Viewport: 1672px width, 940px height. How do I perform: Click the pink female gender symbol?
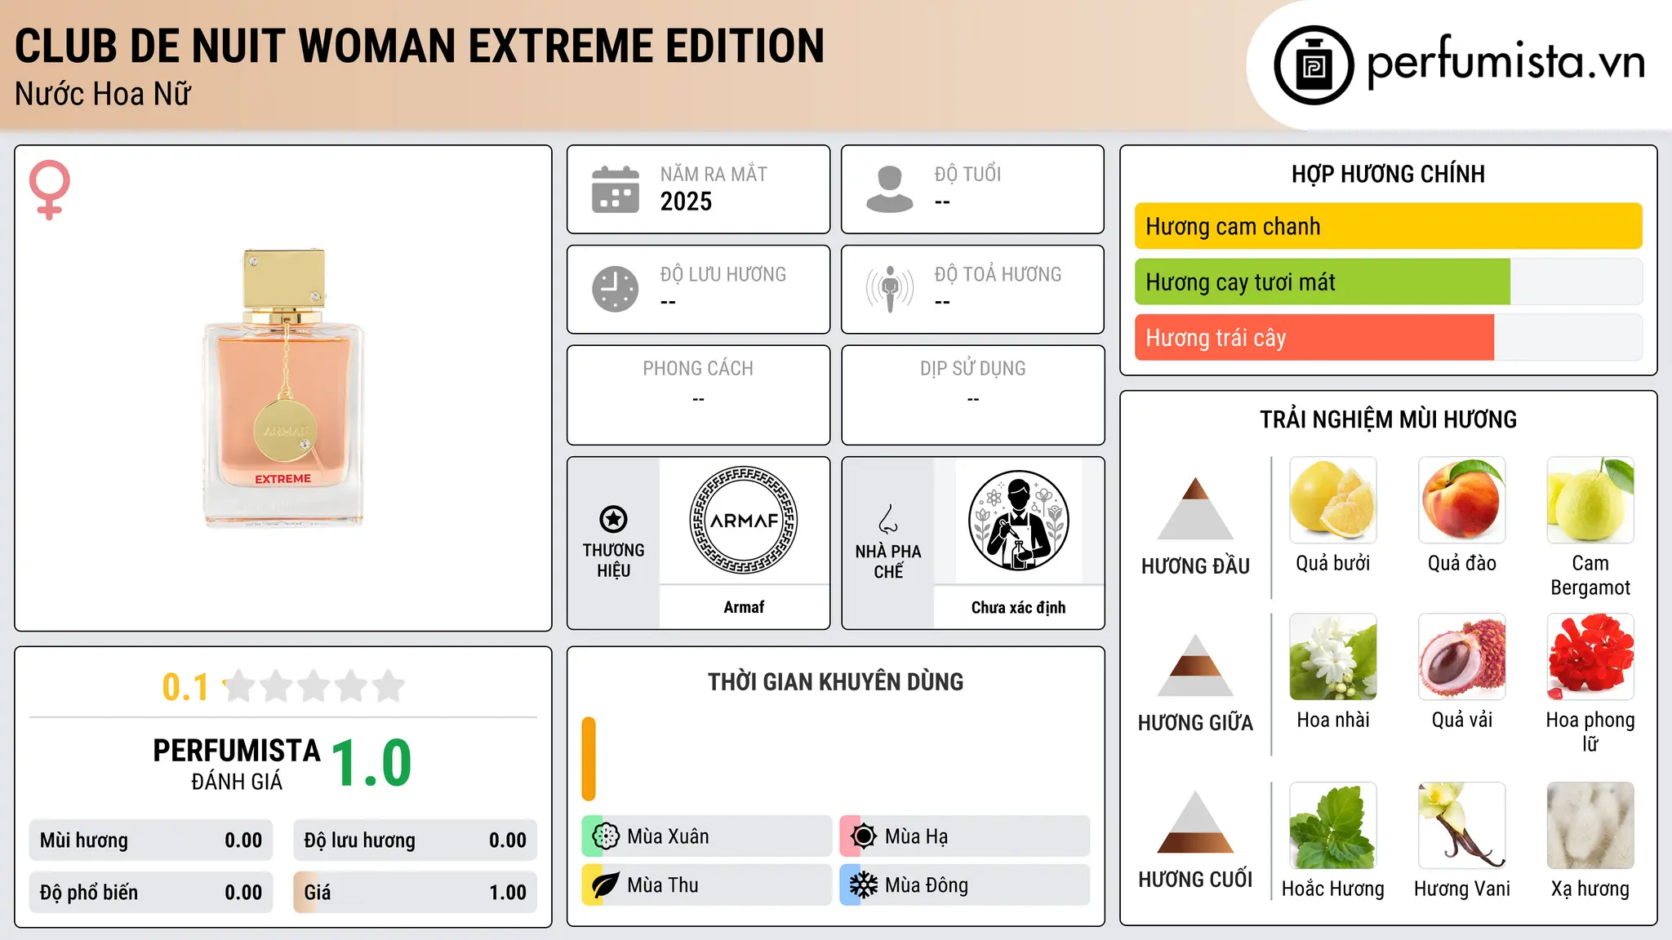click(49, 189)
